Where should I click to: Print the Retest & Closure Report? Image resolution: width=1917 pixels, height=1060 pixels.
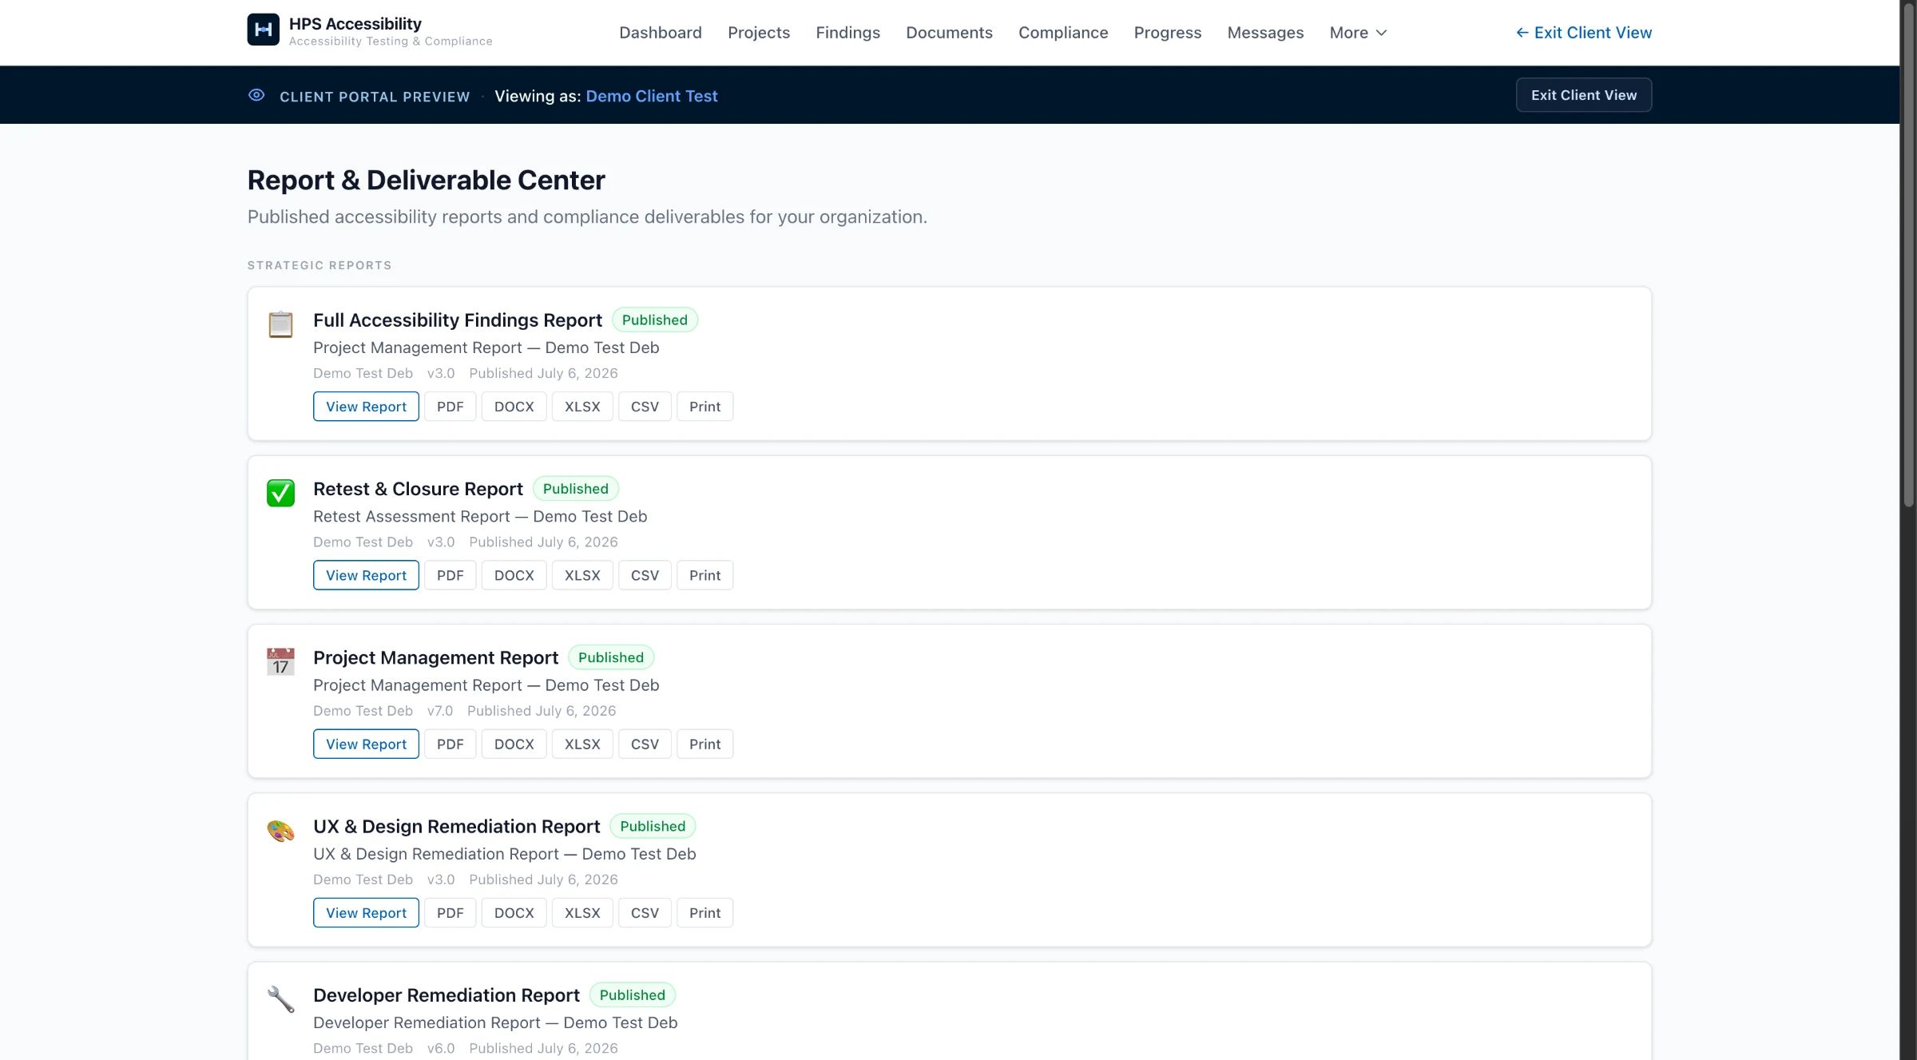705,575
